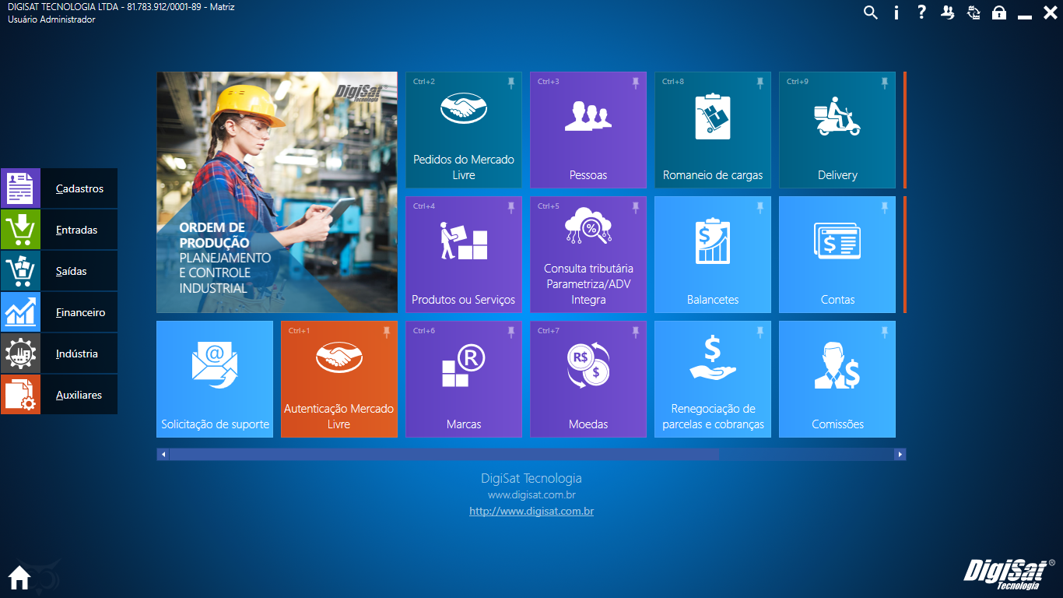Toggle the pin on the Balancetes tile
This screenshot has width=1063, height=598.
tap(760, 207)
